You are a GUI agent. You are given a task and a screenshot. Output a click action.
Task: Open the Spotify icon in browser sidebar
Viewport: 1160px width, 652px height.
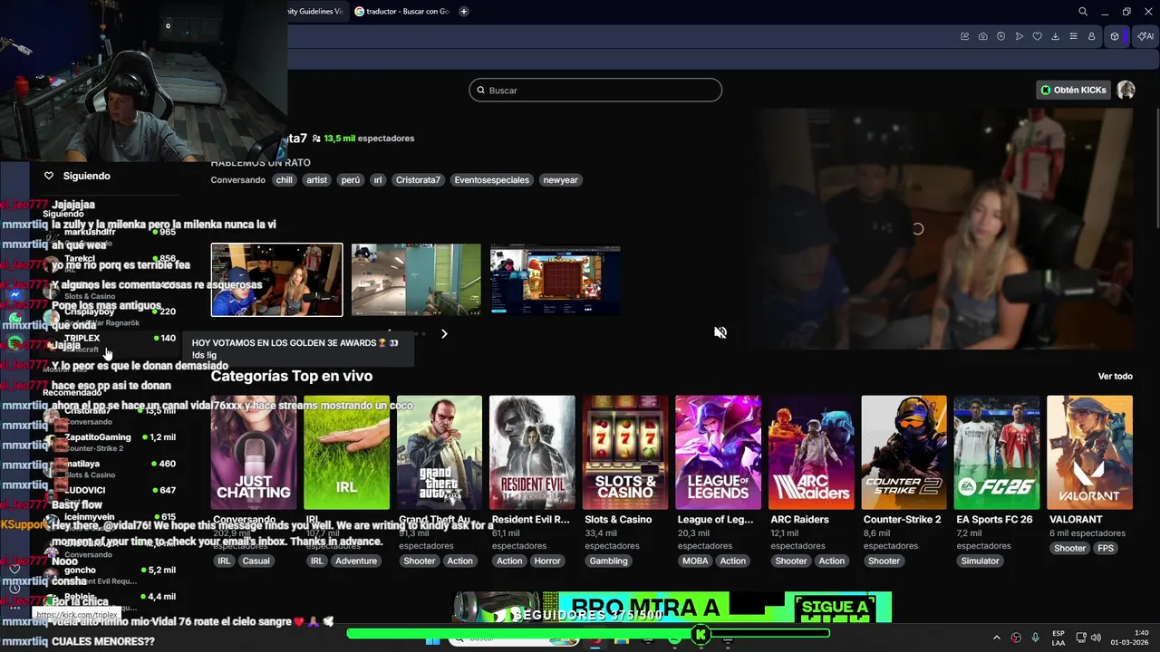tap(15, 342)
